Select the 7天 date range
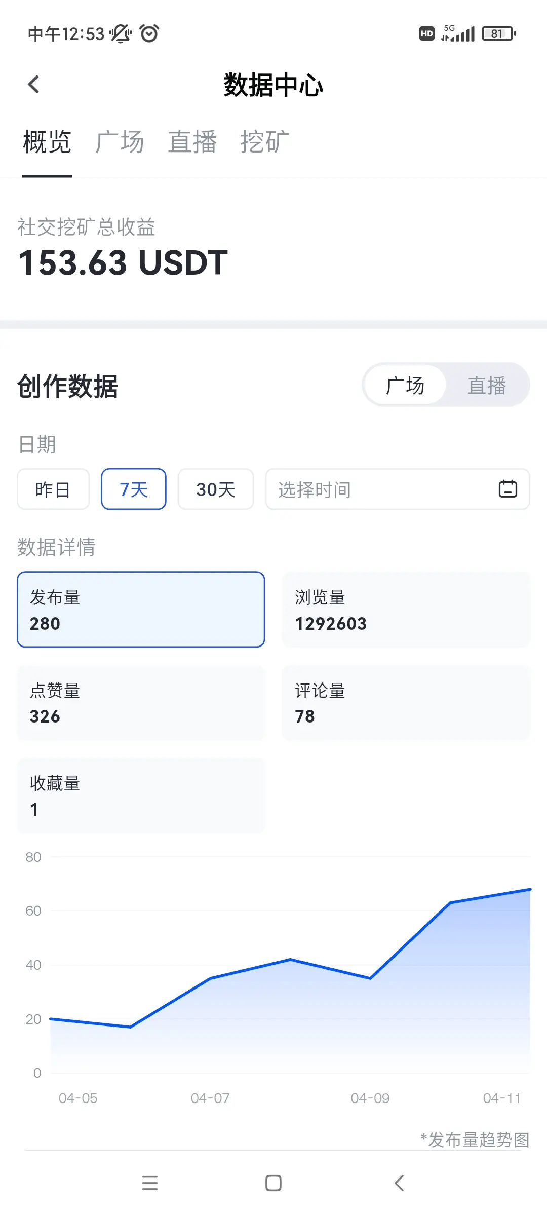 [134, 489]
